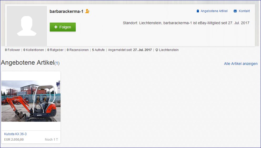
Task: Click the Angebotene Artikel section heading
Action: pos(28,63)
